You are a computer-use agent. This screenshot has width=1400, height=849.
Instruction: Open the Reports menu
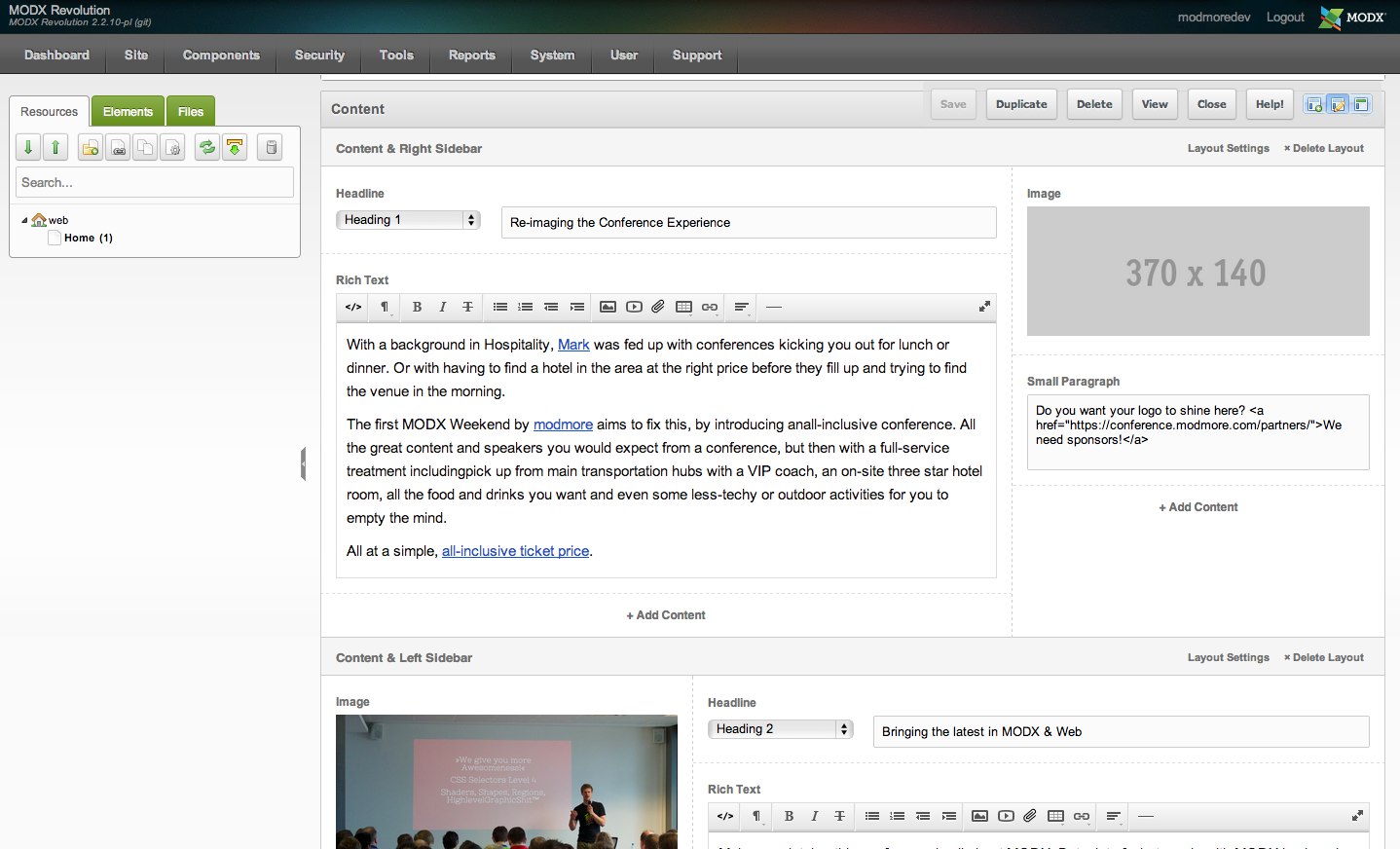(x=472, y=55)
